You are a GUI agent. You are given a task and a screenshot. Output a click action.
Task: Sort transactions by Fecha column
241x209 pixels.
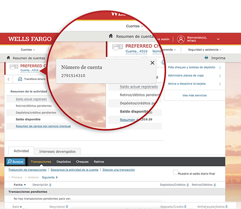click(19, 185)
